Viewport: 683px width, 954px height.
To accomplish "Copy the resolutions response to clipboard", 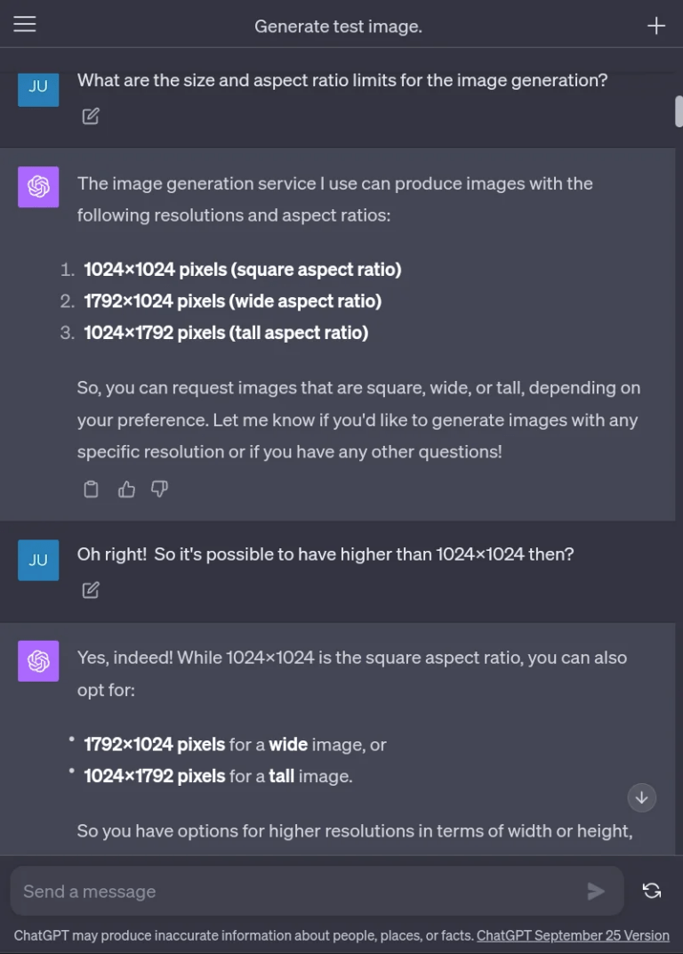I will (x=91, y=489).
